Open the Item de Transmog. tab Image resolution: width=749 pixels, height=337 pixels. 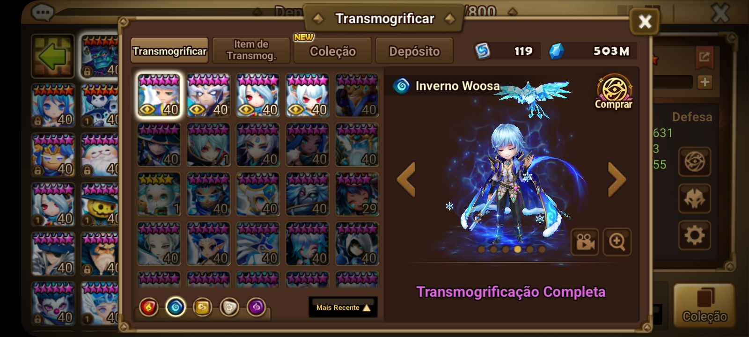[251, 50]
